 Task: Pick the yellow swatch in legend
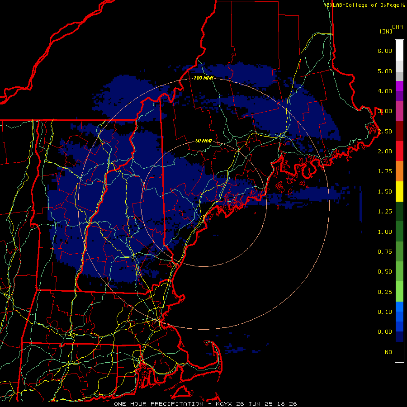(399, 192)
